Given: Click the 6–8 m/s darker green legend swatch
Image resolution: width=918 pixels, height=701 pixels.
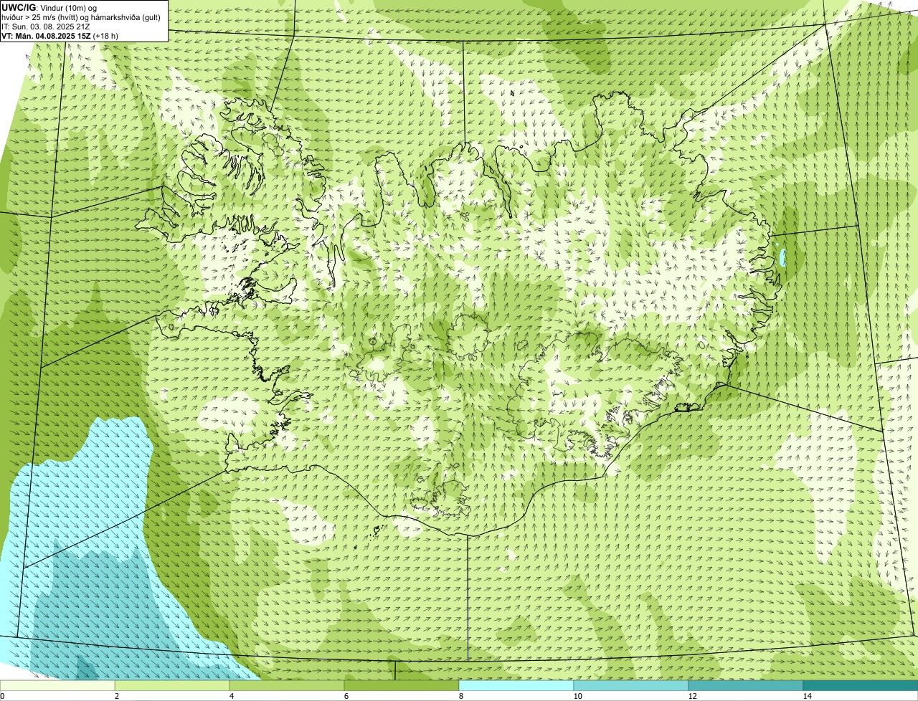Looking at the screenshot, I should (x=402, y=685).
